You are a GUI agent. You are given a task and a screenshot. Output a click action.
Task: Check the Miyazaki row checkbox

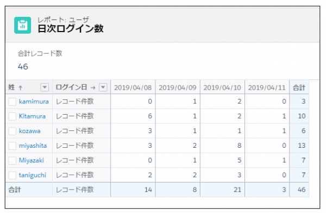(12, 160)
